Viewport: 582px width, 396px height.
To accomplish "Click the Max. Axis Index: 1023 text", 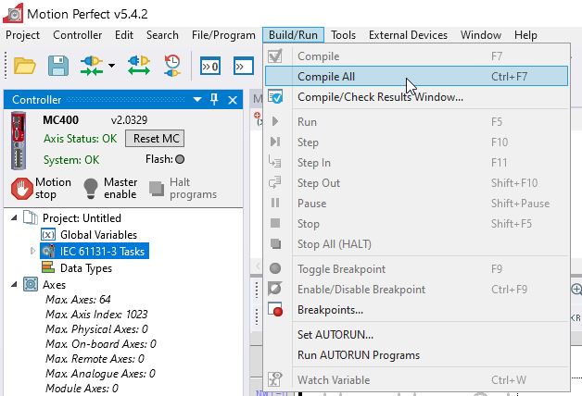I will pyautogui.click(x=96, y=315).
